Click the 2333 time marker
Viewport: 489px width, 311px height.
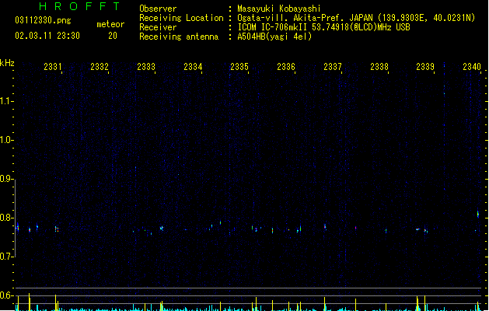[x=146, y=66]
